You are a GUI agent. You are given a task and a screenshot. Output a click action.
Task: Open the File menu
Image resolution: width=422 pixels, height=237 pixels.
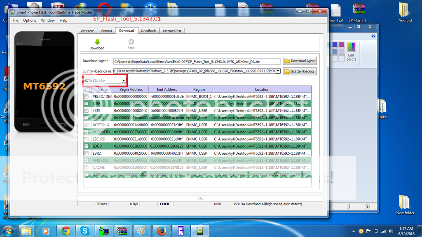15,21
